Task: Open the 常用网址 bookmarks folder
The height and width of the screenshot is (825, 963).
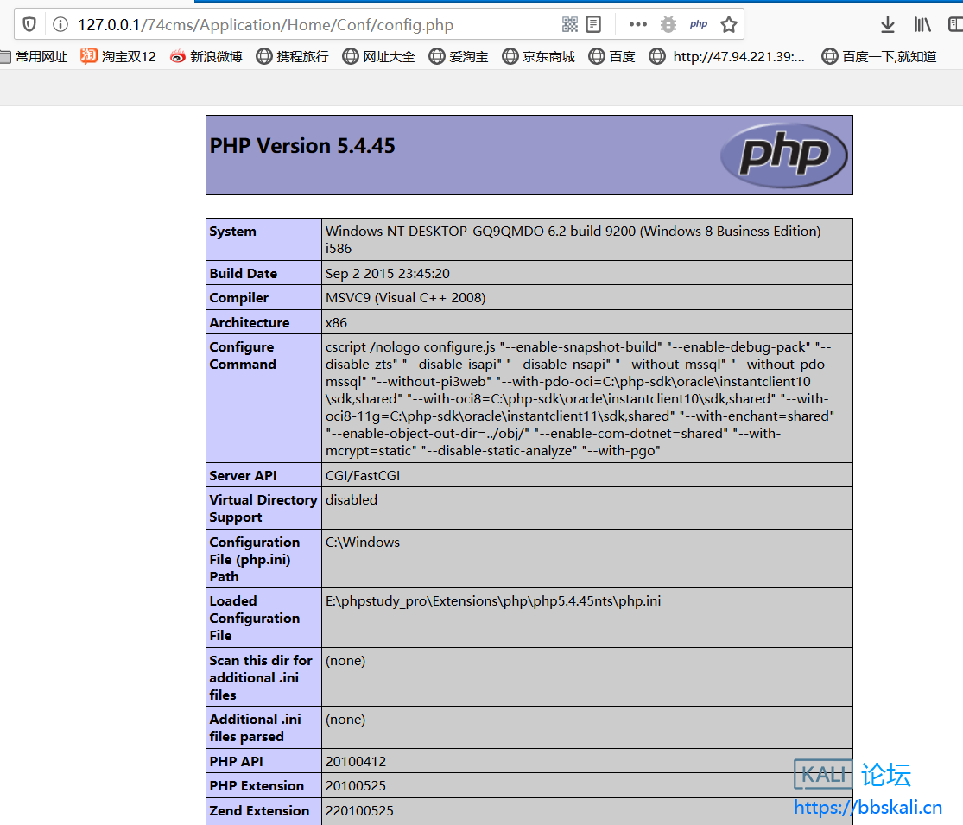Action: [x=35, y=56]
